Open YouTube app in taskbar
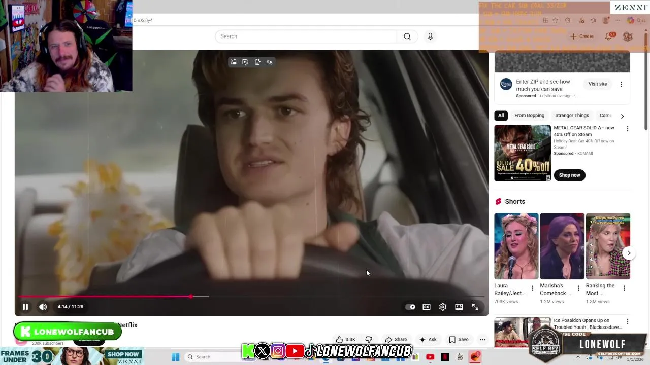This screenshot has height=365, width=650. [430, 357]
